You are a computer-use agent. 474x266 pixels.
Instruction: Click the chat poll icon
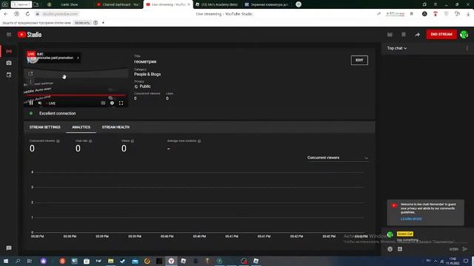[x=400, y=249]
